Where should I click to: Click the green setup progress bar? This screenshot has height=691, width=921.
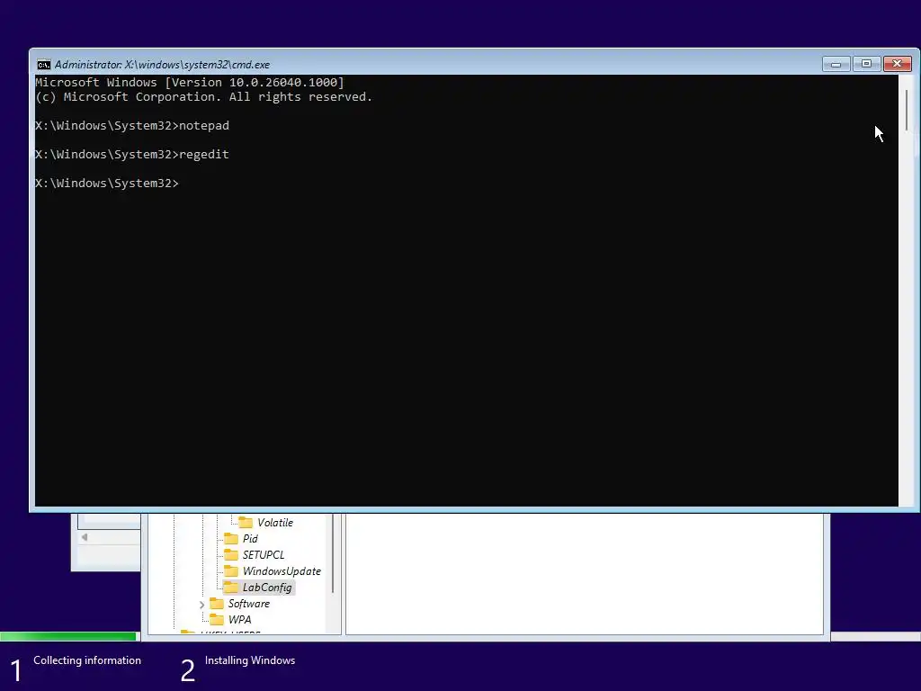[68, 636]
